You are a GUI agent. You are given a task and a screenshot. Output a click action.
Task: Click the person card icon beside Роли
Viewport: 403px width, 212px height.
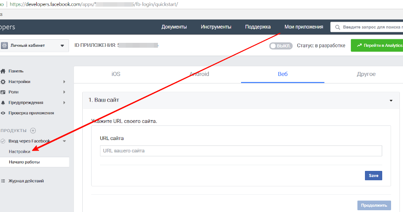3,92
